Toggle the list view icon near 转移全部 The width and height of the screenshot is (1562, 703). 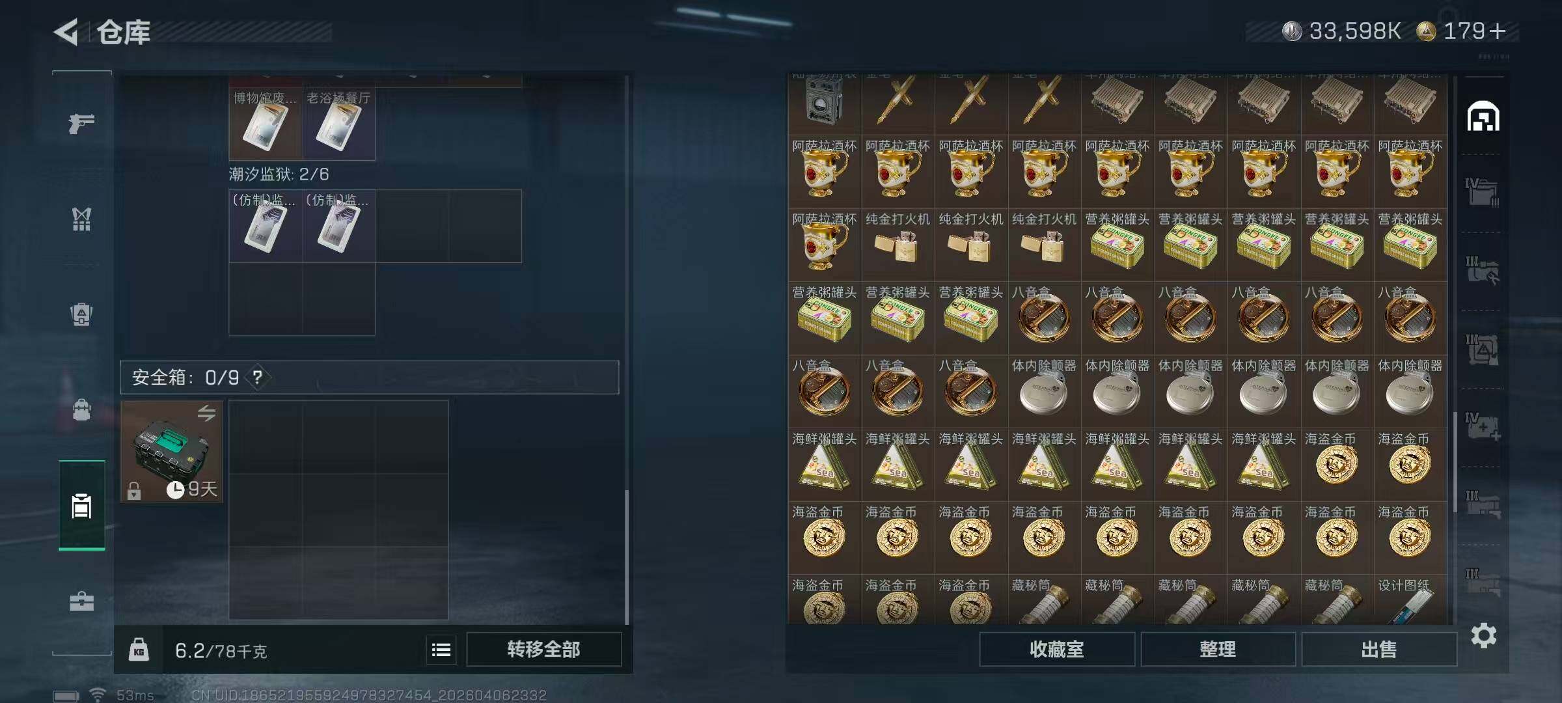[x=441, y=650]
